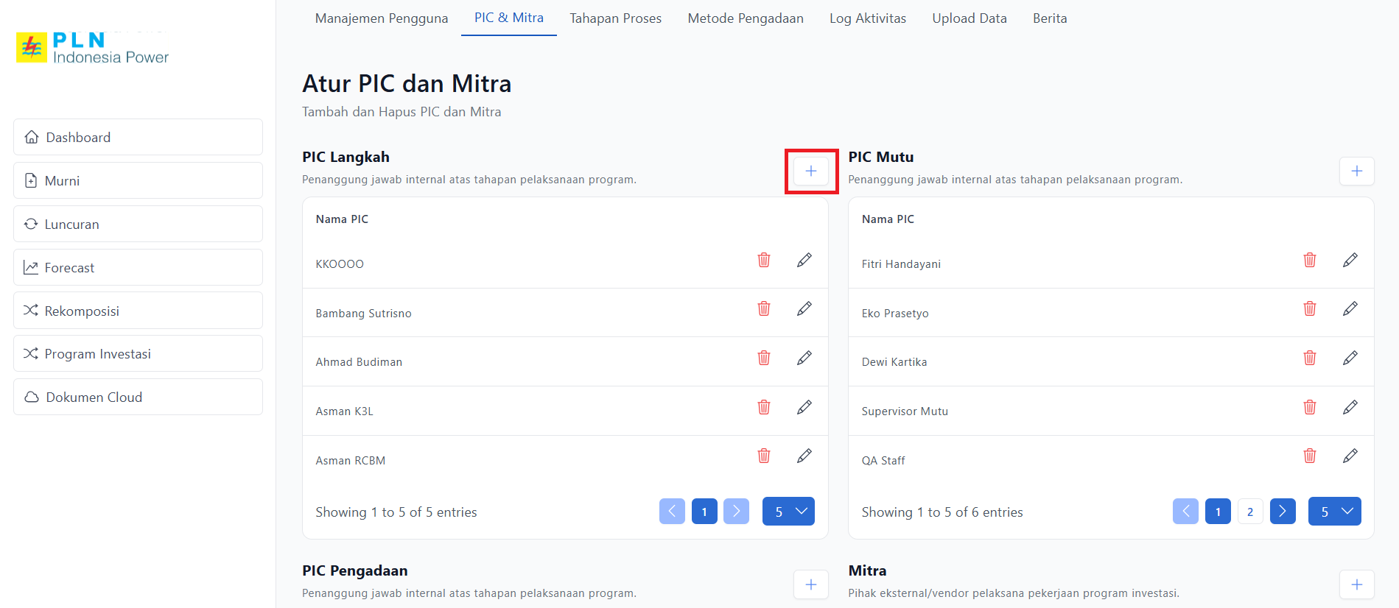Add a new PIC Mutu entry

click(1356, 172)
